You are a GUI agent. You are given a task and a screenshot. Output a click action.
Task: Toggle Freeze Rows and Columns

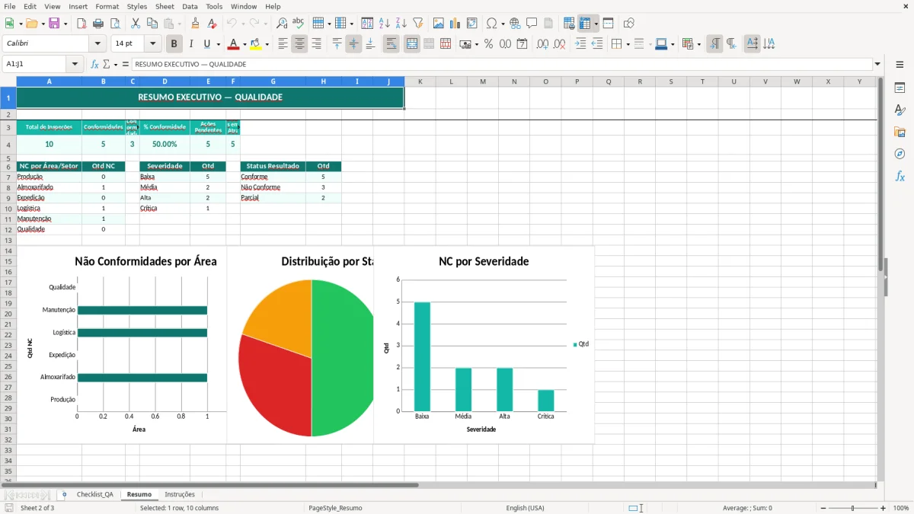click(585, 24)
